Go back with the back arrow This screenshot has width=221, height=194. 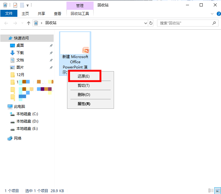(6, 23)
